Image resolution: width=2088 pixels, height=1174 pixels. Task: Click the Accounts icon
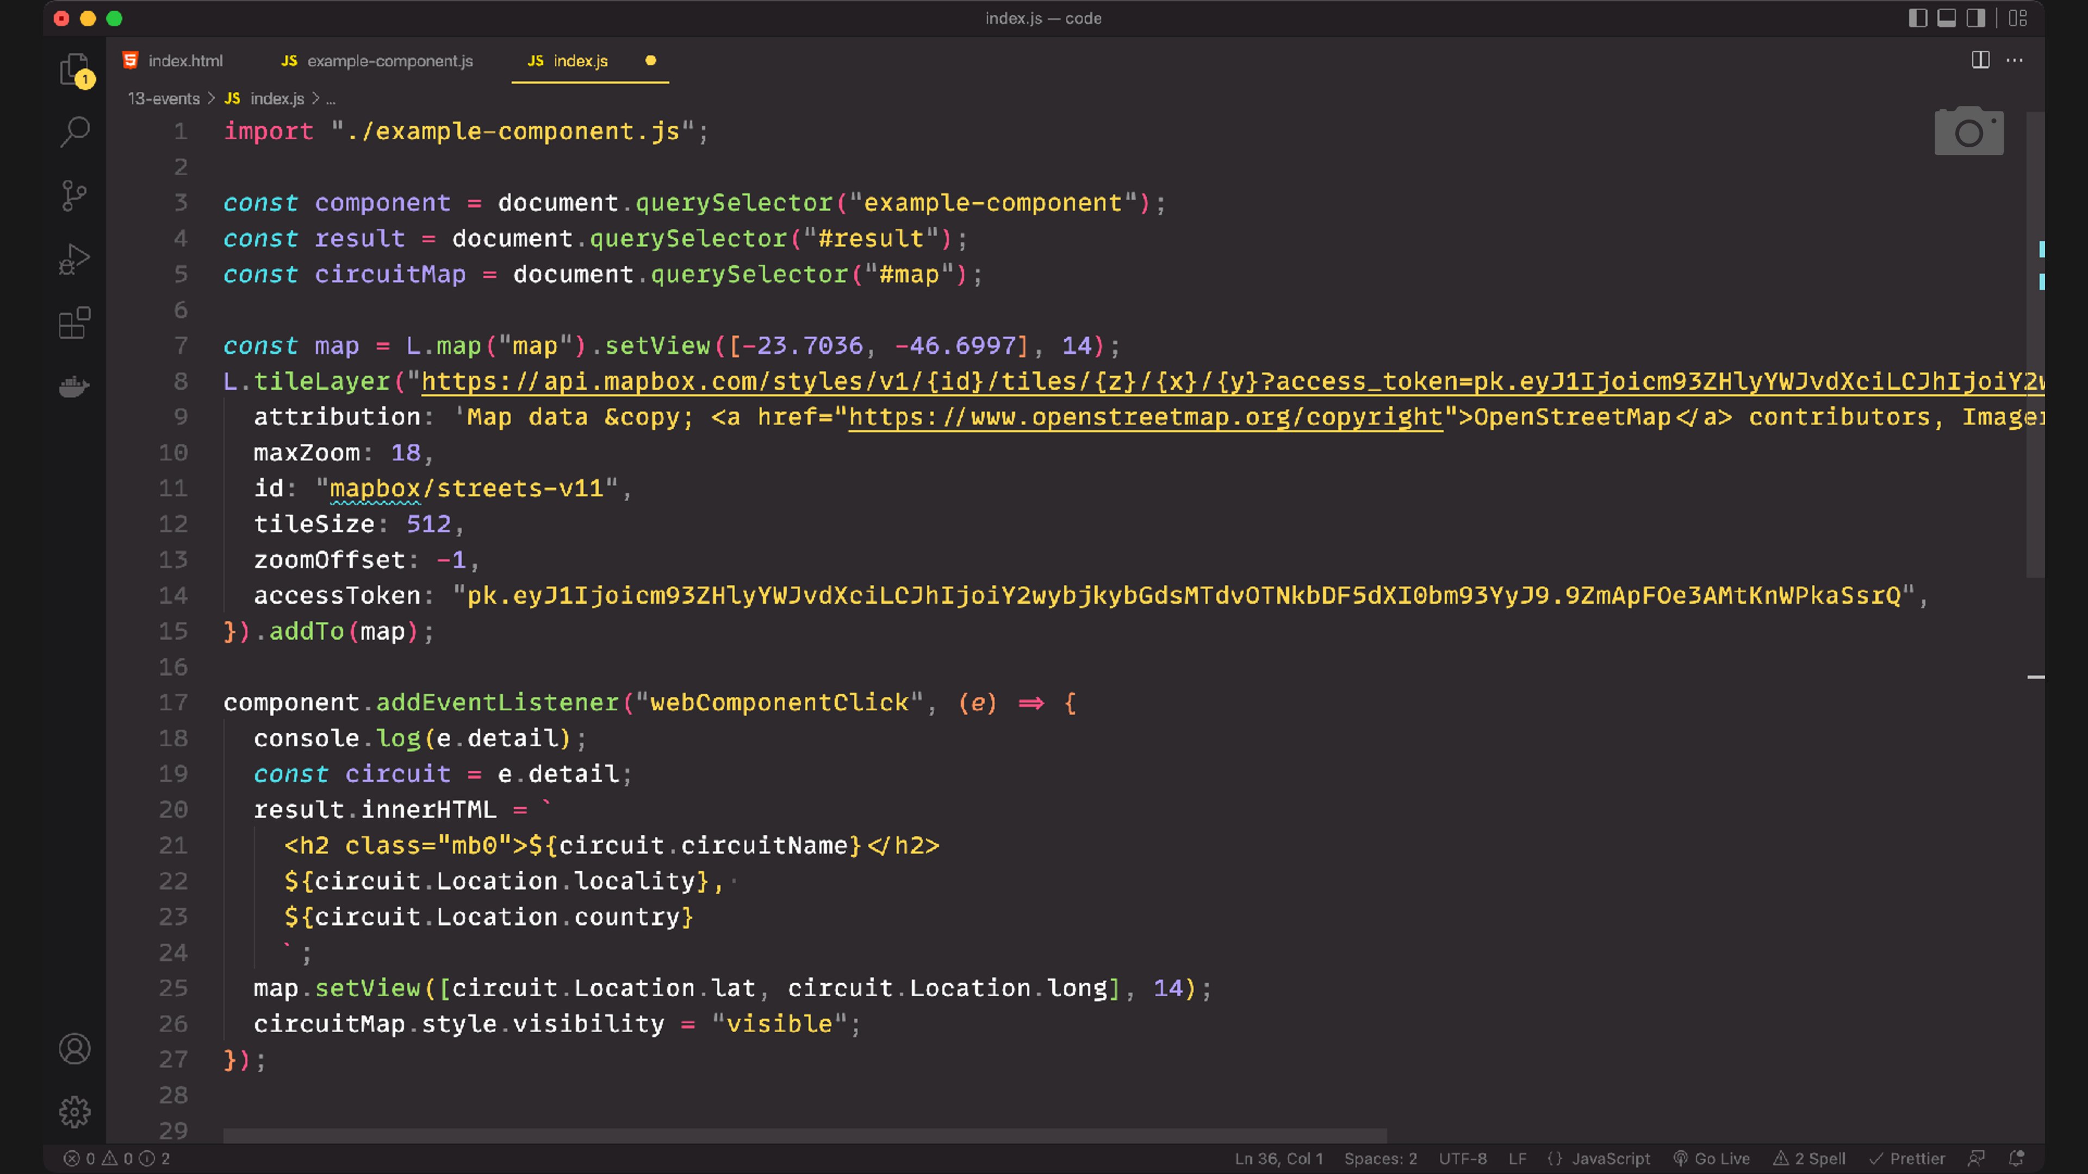74,1049
